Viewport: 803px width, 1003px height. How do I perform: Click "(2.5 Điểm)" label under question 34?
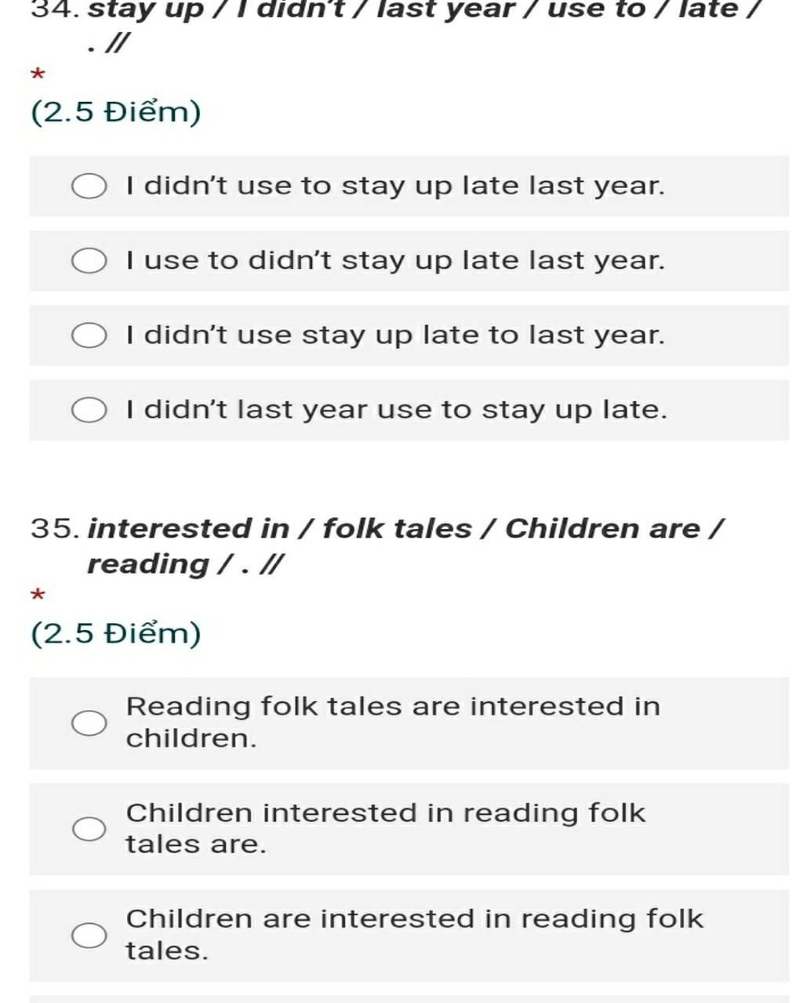click(x=116, y=112)
